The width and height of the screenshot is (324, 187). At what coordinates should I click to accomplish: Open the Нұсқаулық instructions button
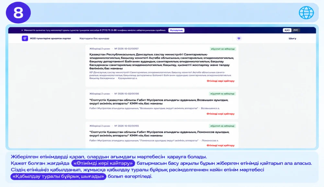point(176,30)
